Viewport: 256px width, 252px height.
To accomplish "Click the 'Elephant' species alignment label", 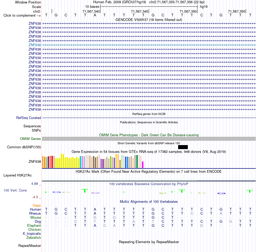I will point(34,225).
